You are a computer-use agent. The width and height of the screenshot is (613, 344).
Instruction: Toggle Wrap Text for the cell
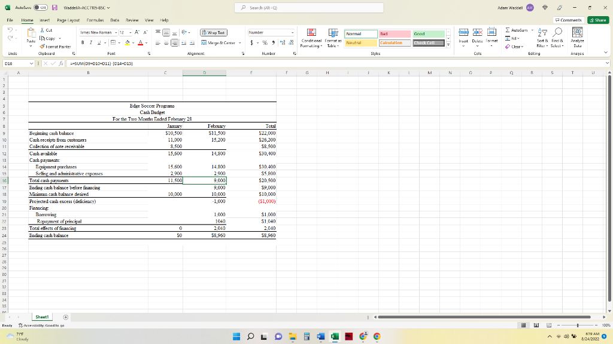pos(214,33)
